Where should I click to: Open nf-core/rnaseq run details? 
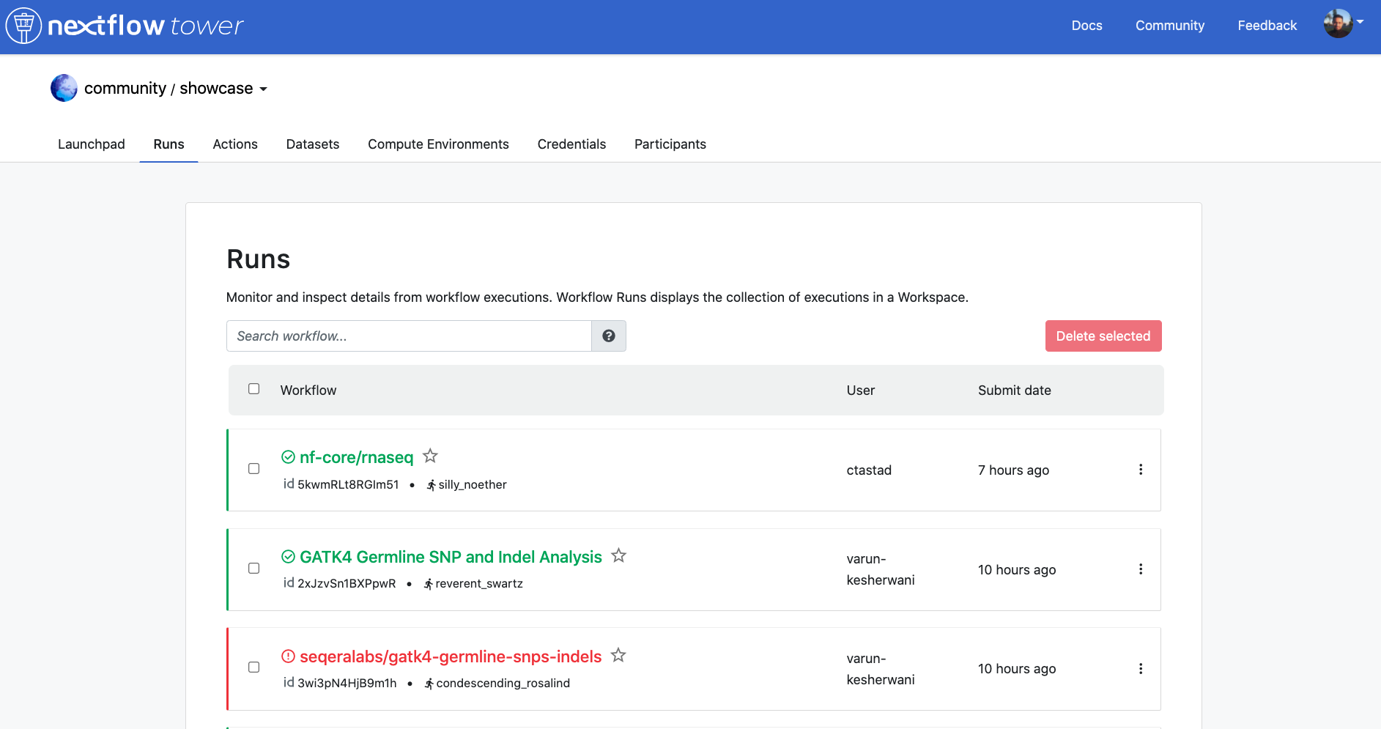tap(356, 457)
